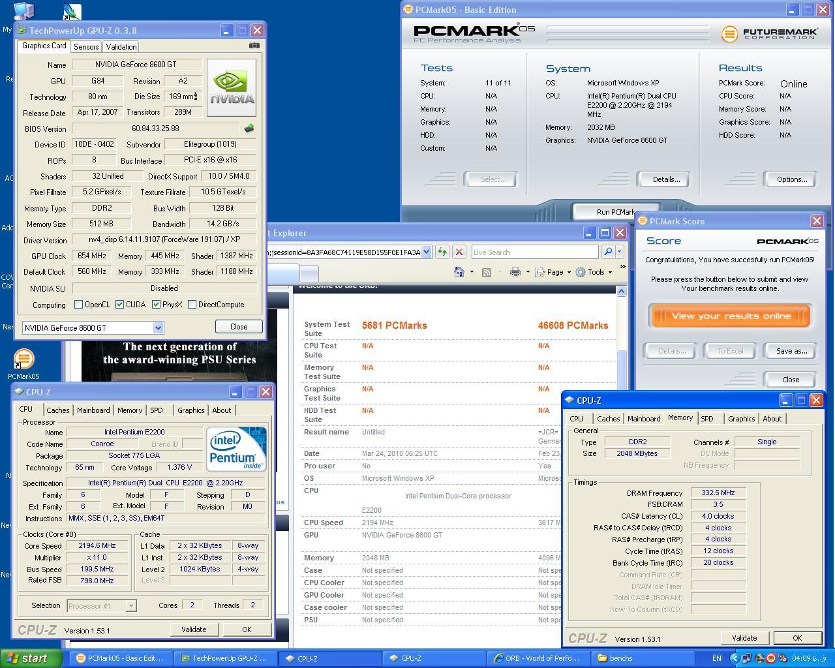This screenshot has width=835, height=668.
Task: Click Validate in left CPU-Z window
Action: tap(194, 630)
